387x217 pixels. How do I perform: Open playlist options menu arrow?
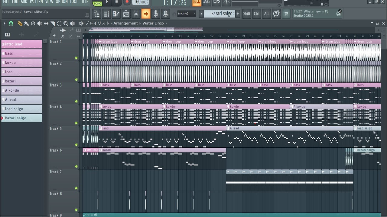[x=4, y=23]
